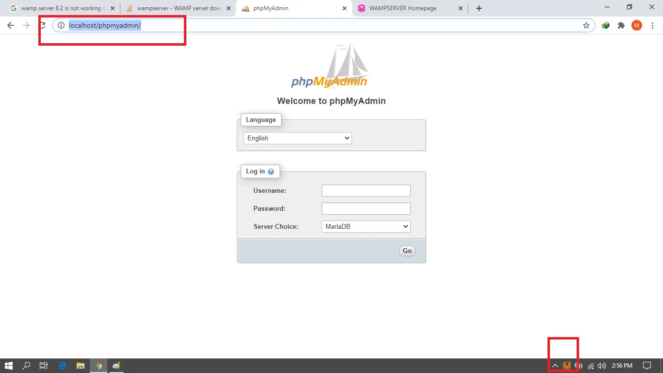Click the Go login button

[x=407, y=251]
